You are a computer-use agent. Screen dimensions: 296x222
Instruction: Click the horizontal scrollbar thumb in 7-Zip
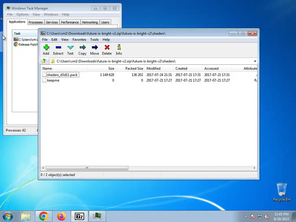click(x=87, y=168)
